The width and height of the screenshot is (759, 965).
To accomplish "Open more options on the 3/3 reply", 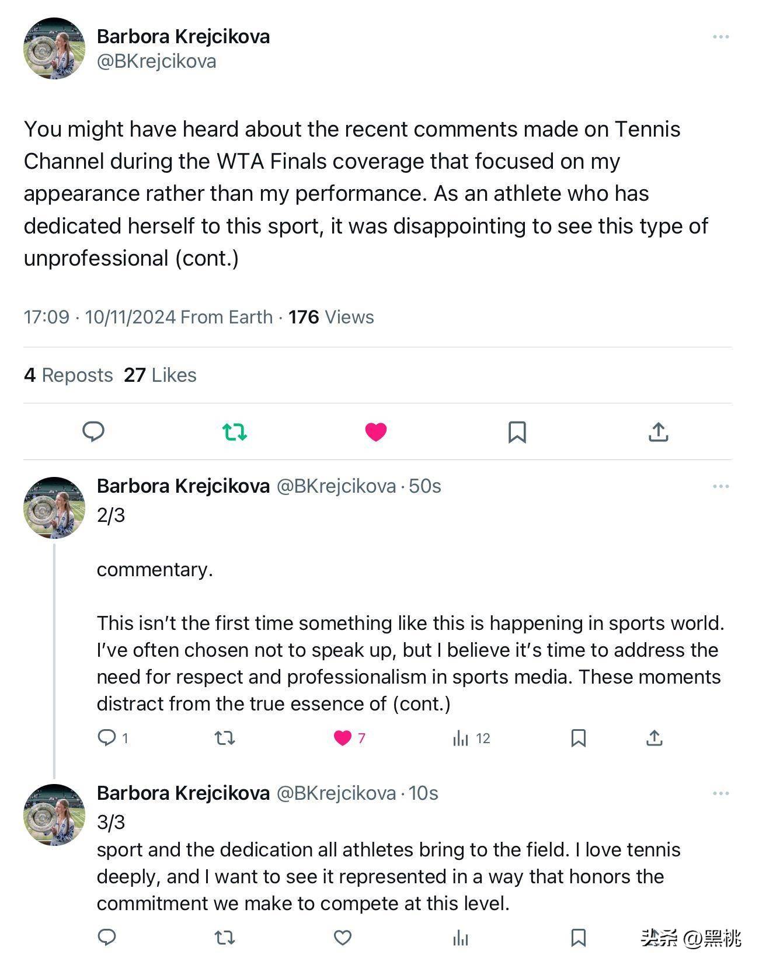I will [721, 793].
